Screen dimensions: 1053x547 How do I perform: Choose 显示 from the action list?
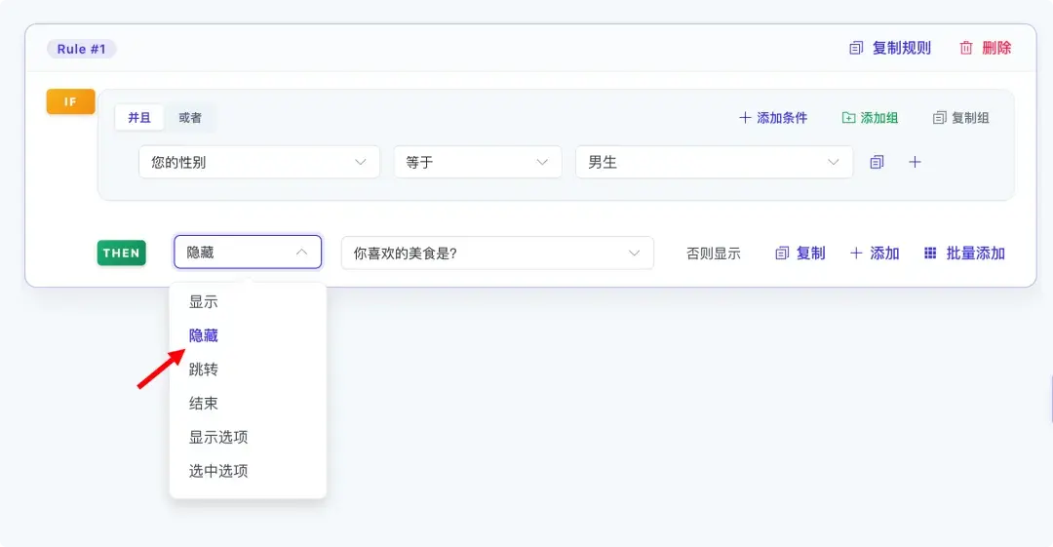248,301
